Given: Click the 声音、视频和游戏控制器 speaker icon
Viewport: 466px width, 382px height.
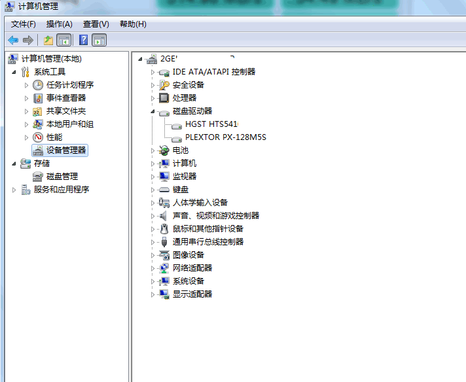Looking at the screenshot, I should click(x=163, y=216).
